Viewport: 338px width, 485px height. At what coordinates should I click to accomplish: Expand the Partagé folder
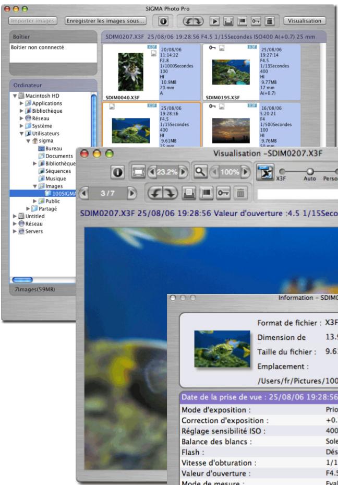[28, 209]
